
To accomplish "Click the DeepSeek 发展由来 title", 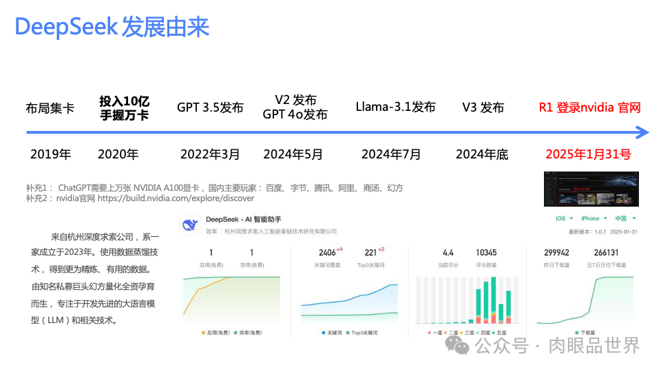I will 112,27.
